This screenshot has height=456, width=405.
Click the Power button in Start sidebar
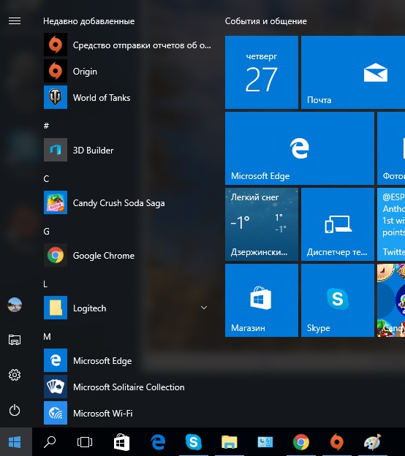pyautogui.click(x=15, y=411)
